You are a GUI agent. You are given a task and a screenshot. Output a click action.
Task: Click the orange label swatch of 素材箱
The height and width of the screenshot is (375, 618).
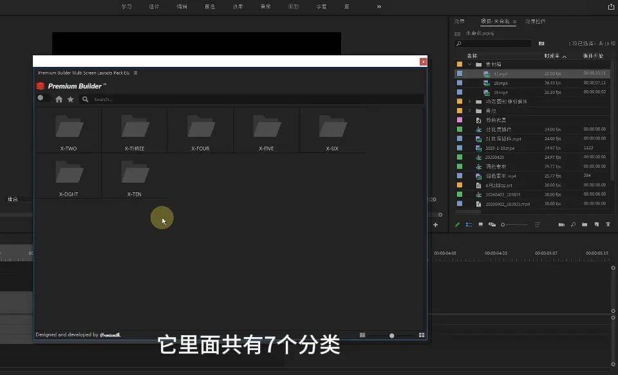[460, 64]
